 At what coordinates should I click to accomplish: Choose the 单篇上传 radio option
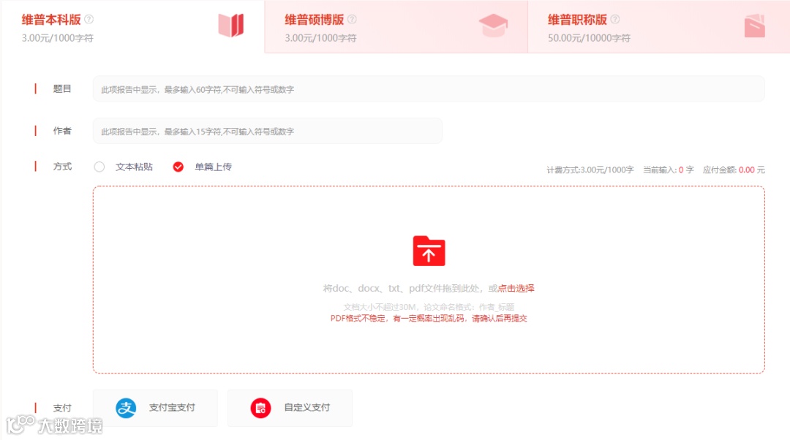178,167
